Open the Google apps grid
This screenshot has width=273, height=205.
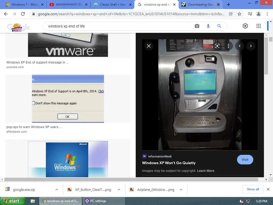pyautogui.click(x=259, y=26)
